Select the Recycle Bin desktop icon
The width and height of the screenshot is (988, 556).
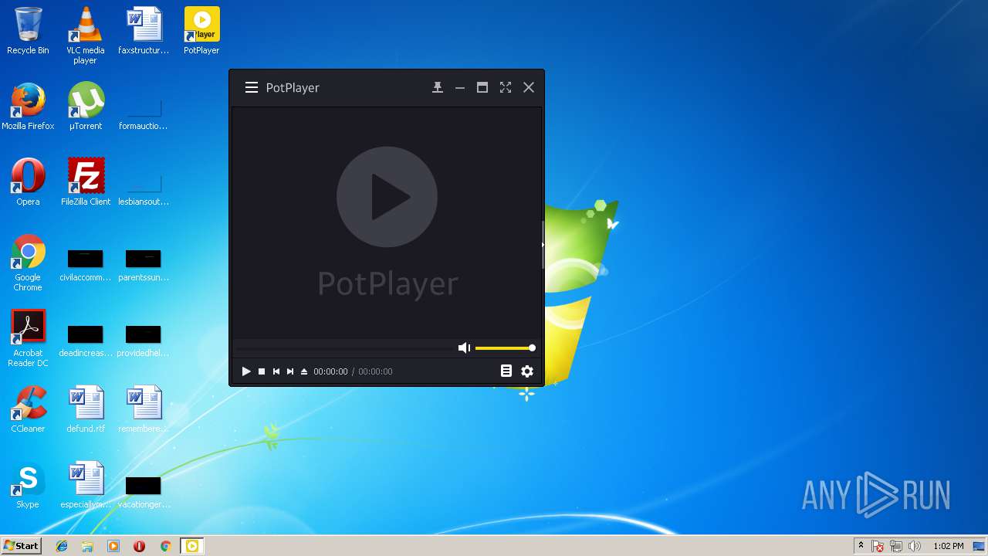[28, 31]
